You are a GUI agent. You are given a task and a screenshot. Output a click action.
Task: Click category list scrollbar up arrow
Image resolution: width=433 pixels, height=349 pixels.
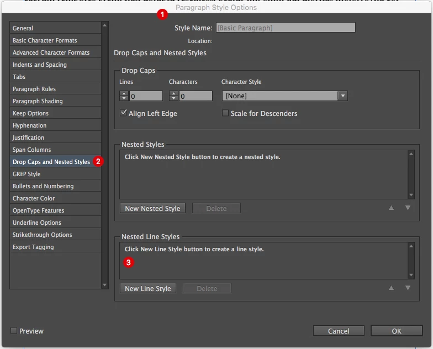coord(105,25)
